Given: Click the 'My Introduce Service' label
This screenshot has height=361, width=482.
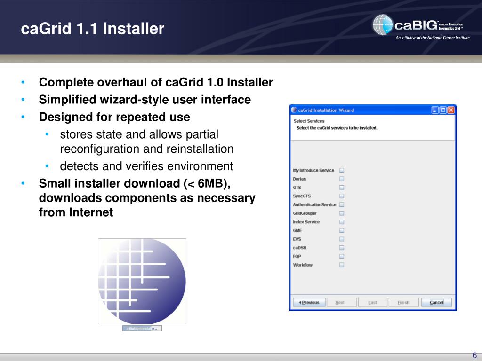Looking at the screenshot, I should 313,170.
